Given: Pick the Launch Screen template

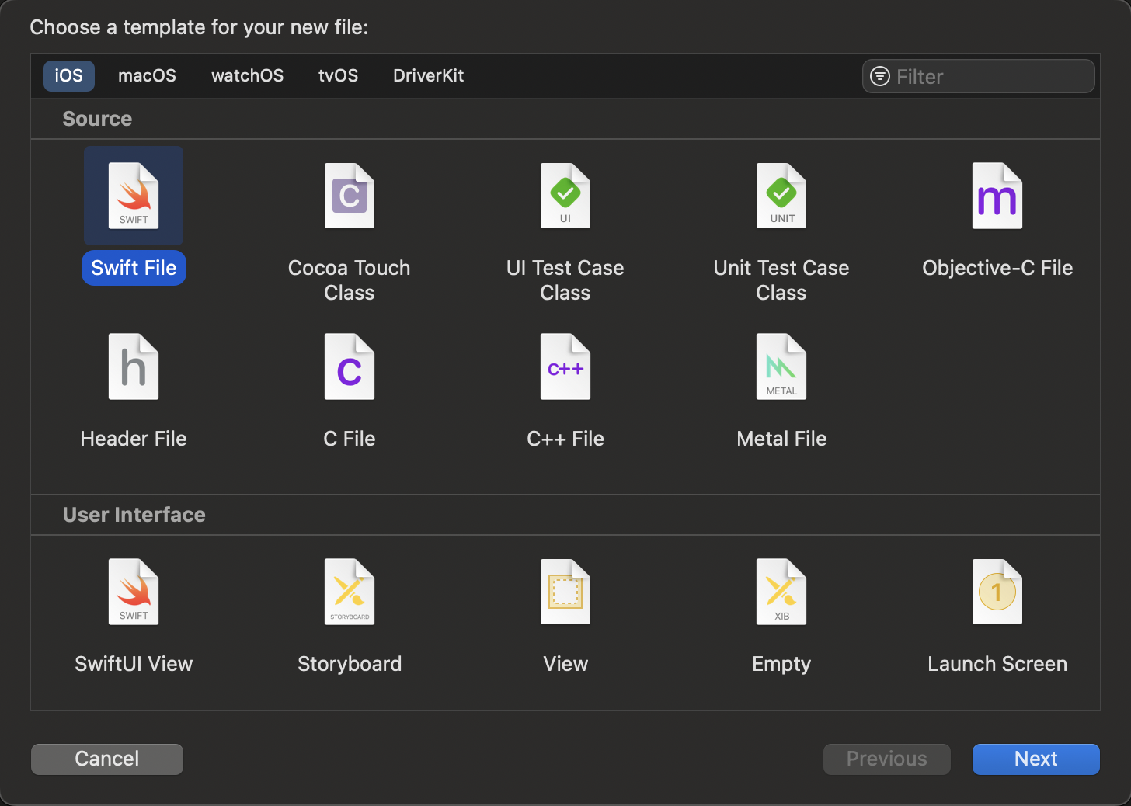Looking at the screenshot, I should point(997,592).
